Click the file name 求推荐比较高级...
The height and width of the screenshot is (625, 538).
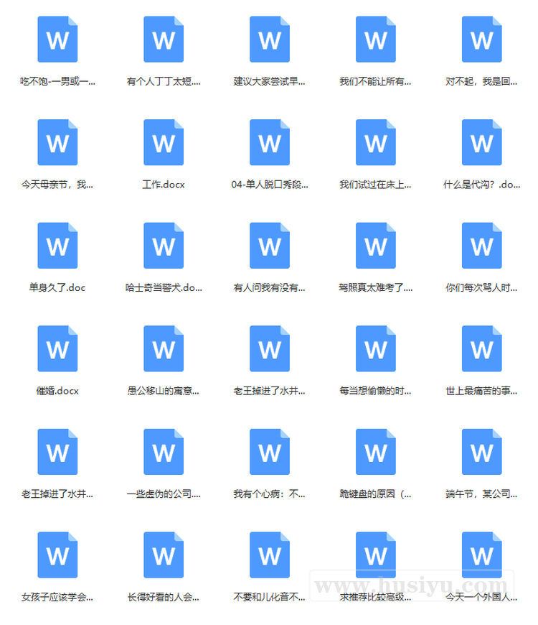coord(376,597)
